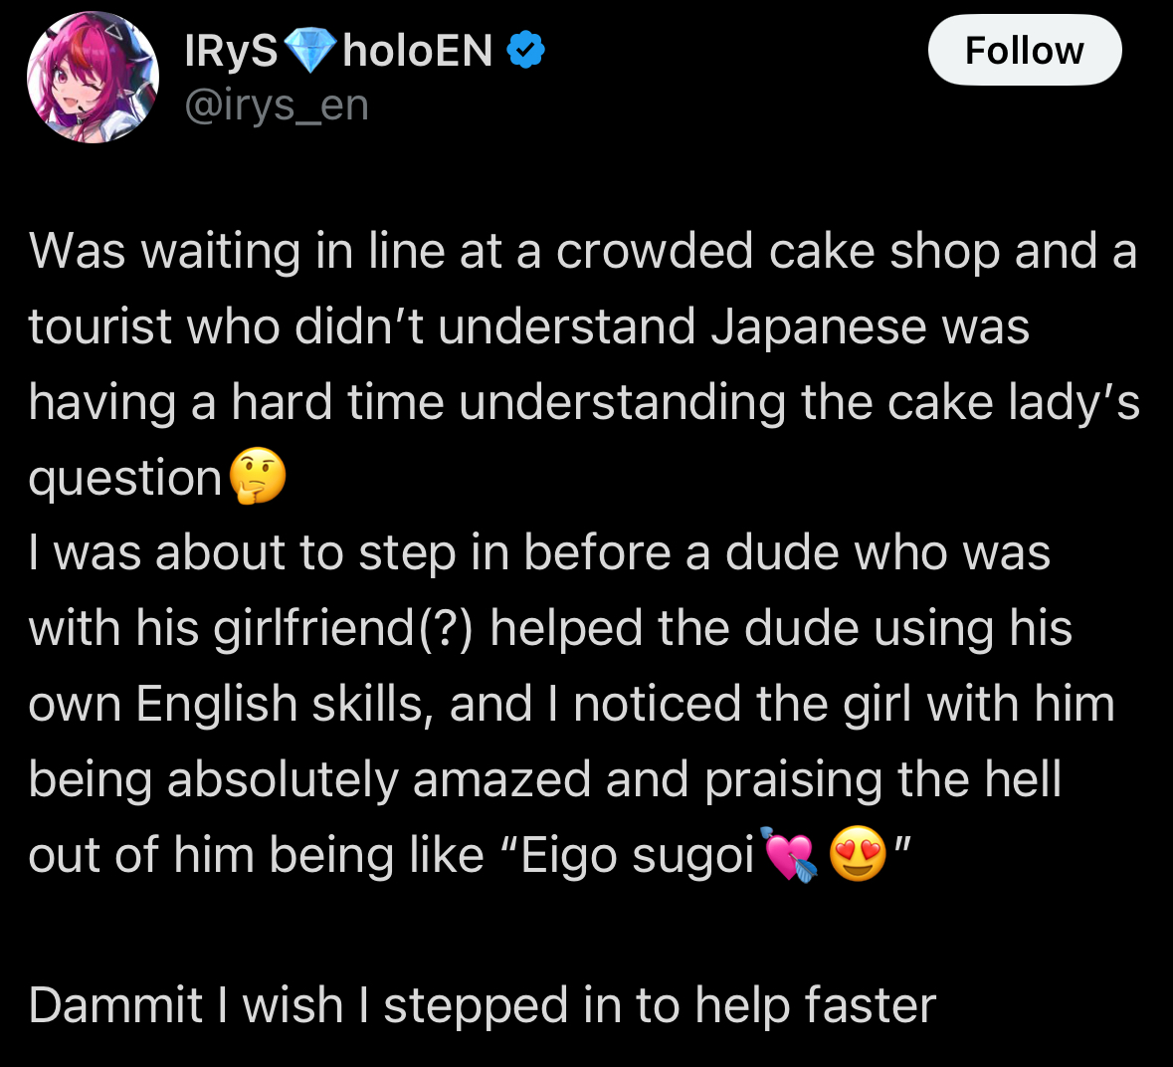This screenshot has height=1067, width=1173.
Task: Follow the IRyS holoEN account
Action: tap(1024, 51)
